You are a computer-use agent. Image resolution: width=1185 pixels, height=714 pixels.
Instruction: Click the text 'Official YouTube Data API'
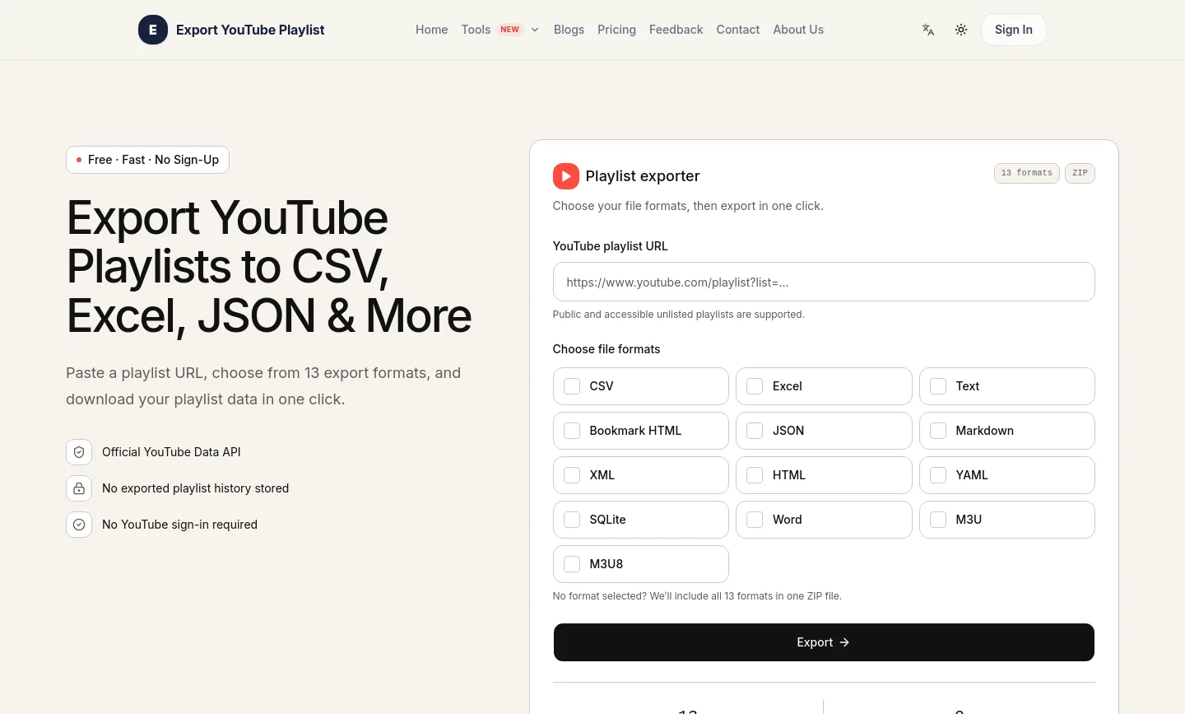171,452
